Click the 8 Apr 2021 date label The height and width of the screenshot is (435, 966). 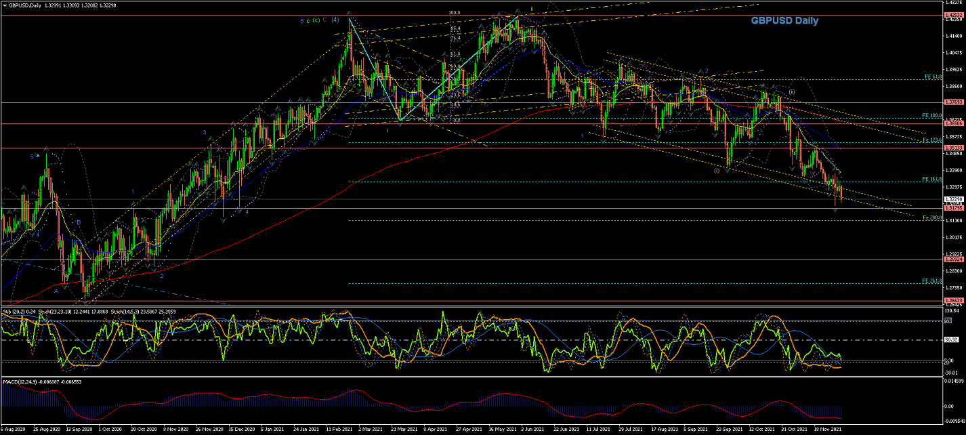pos(435,430)
